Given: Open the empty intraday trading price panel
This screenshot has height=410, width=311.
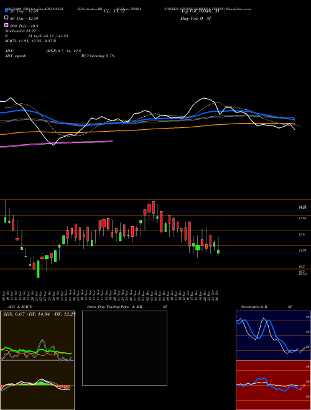Looking at the screenshot, I should pos(124,348).
